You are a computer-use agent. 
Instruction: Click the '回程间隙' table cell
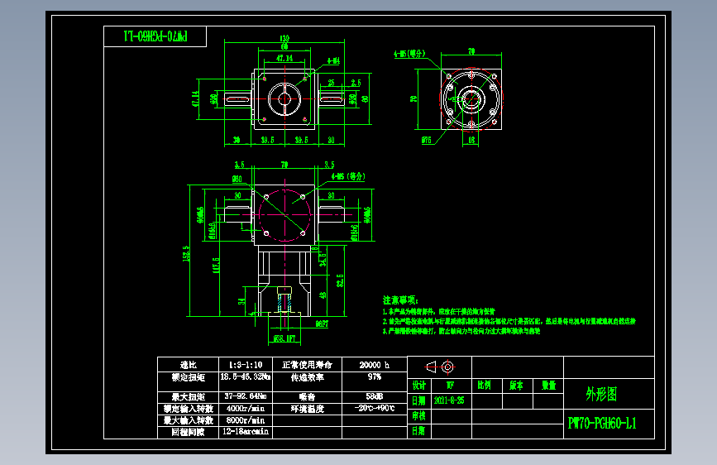coord(189,432)
